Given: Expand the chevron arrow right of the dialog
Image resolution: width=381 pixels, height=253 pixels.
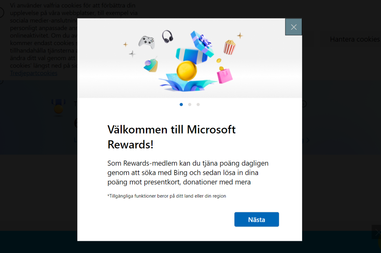Looking at the screenshot, I should 308,140.
